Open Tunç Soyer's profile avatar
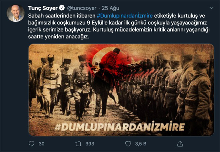This screenshot has height=152, width=220. pos(16,13)
